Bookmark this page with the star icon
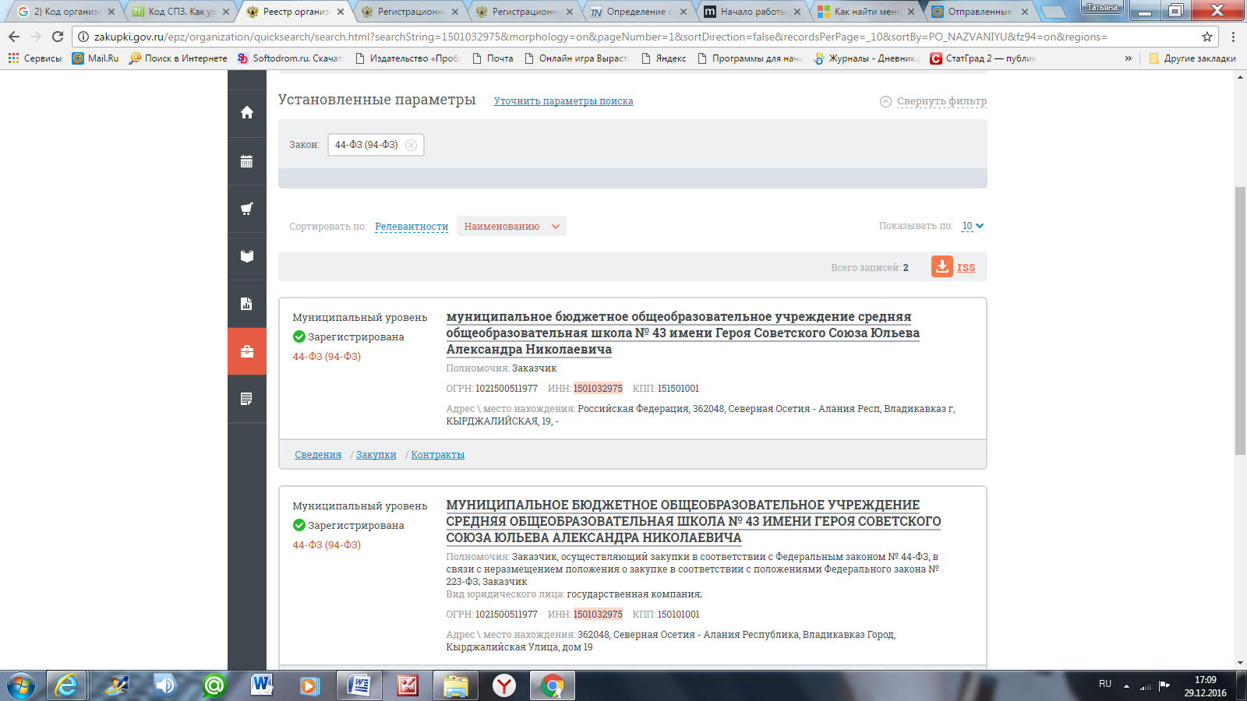This screenshot has width=1247, height=701. pyautogui.click(x=1207, y=37)
